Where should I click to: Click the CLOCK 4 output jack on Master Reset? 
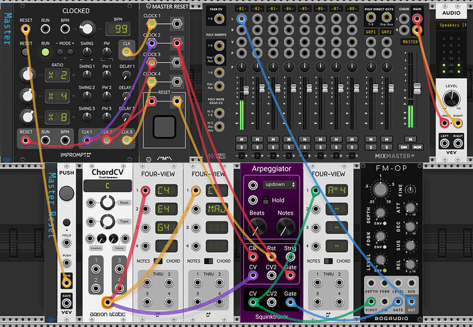click(177, 82)
